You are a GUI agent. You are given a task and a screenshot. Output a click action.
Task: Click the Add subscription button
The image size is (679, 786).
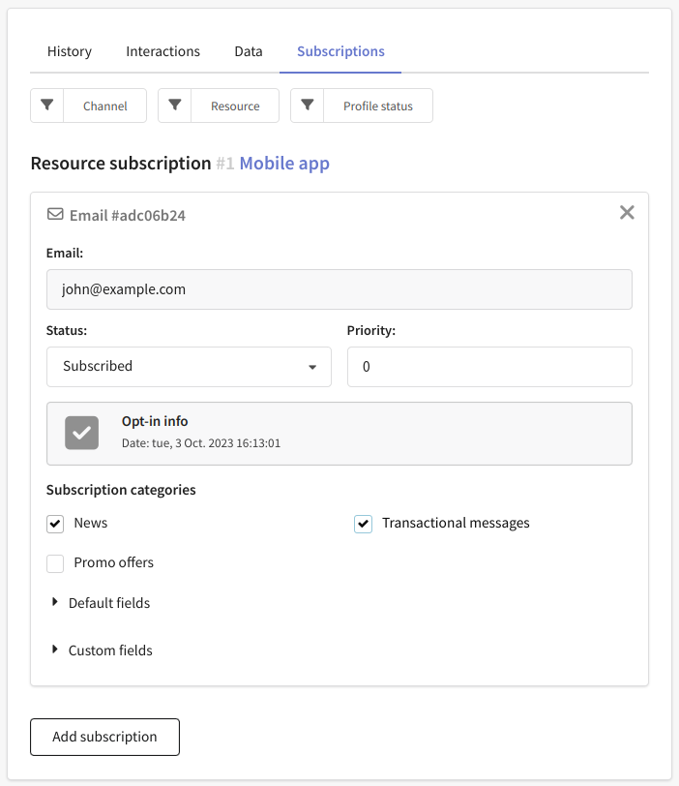click(x=104, y=737)
